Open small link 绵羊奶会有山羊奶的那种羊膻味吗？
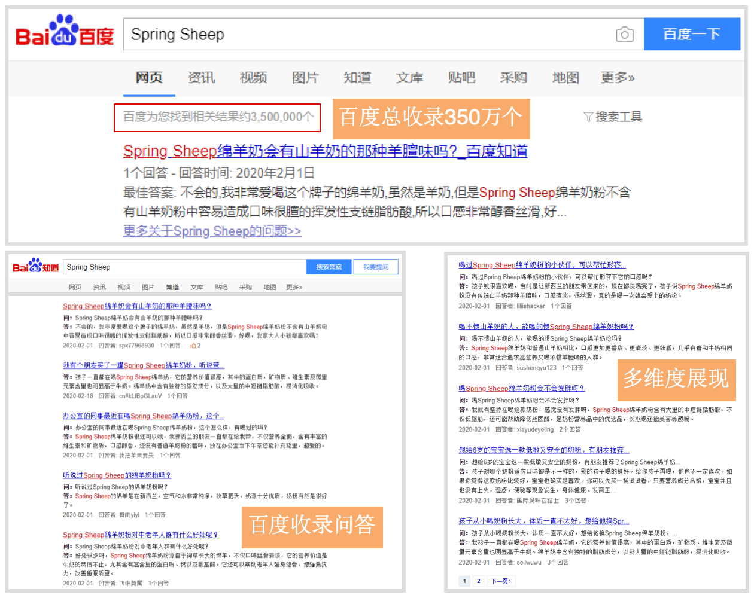Screen dimensions: 754x598 coord(137,306)
